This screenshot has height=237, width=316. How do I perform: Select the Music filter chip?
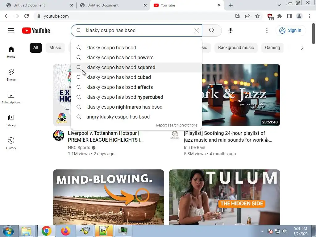[x=55, y=48]
